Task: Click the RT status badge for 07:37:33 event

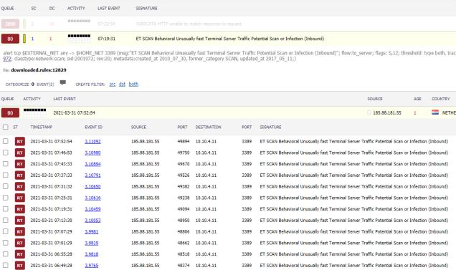Action: point(20,175)
